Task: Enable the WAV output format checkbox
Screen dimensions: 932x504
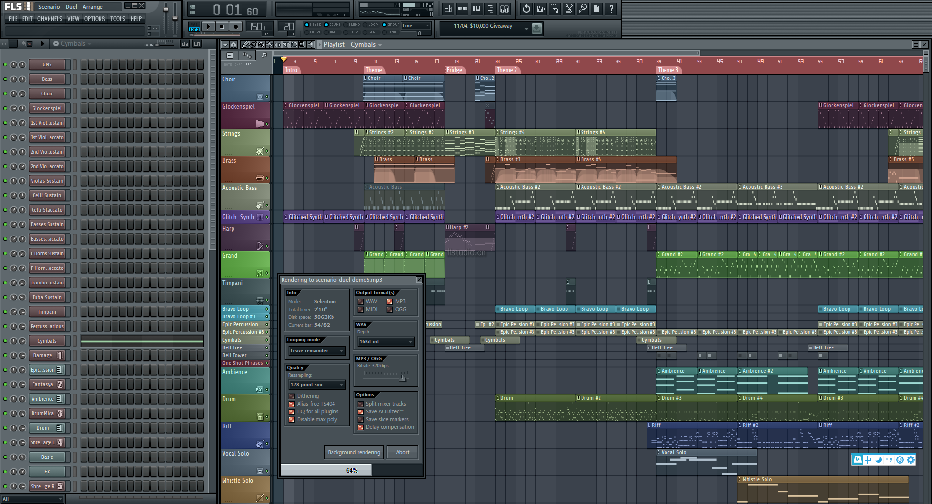Action: (360, 301)
